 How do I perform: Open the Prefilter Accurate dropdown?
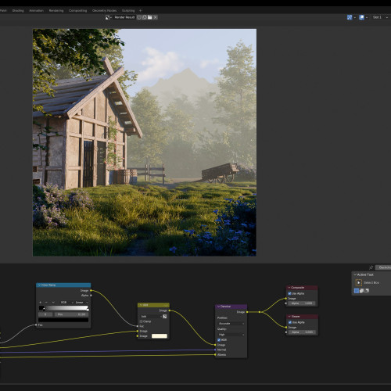[231, 324]
